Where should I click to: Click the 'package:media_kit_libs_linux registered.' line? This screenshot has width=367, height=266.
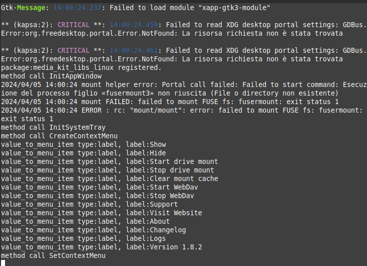coord(81,68)
